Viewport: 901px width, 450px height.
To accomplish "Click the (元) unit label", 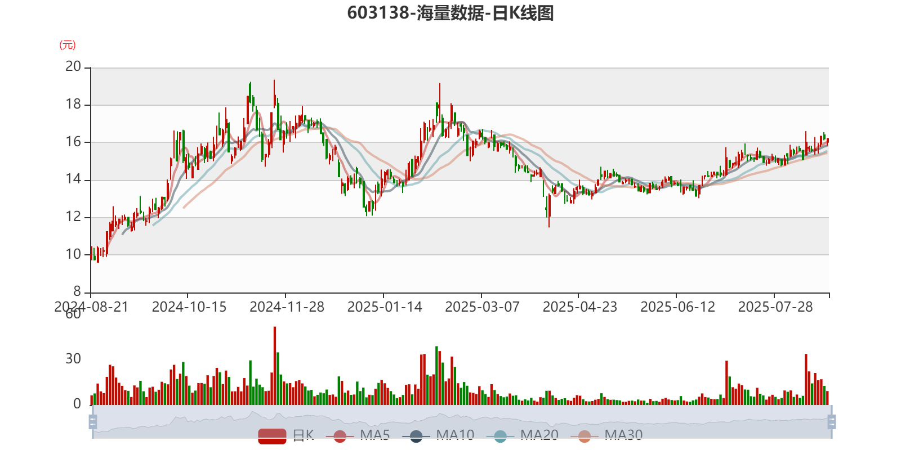I will click(68, 45).
